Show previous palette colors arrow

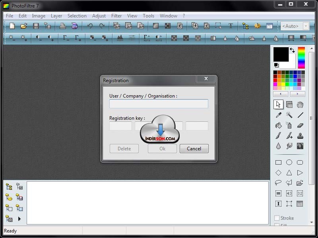coord(281,94)
